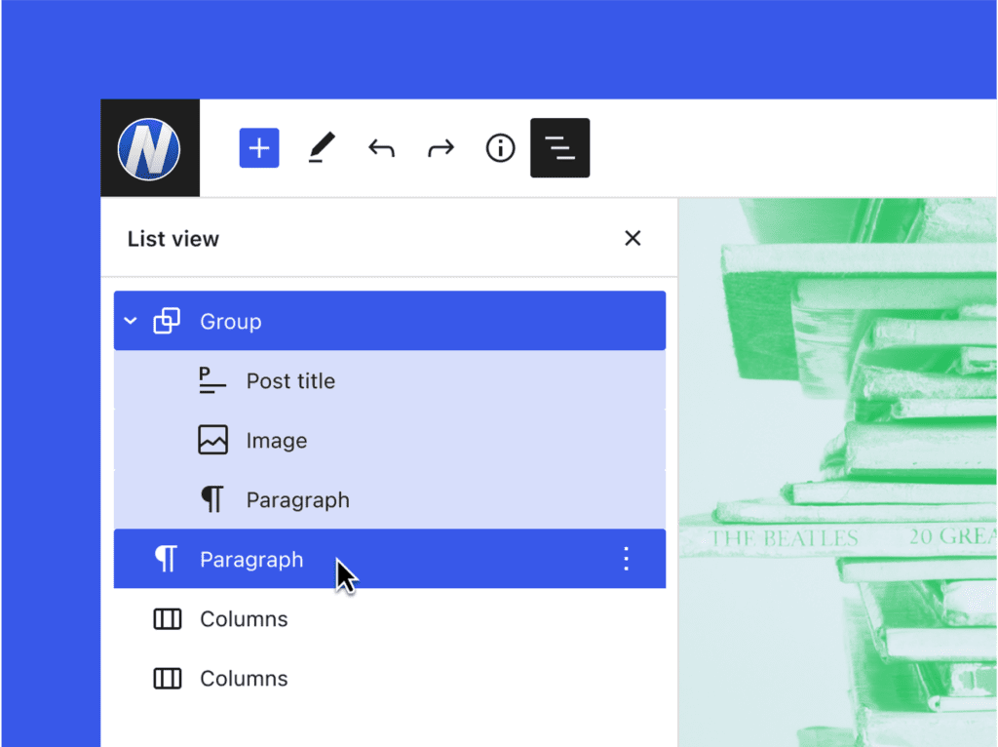Click the second Columns block icon

tap(168, 678)
